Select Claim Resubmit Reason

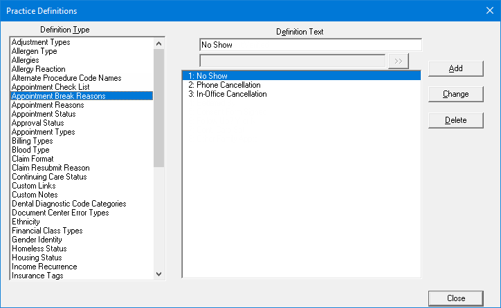(82, 168)
